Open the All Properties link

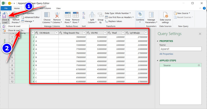166,54
